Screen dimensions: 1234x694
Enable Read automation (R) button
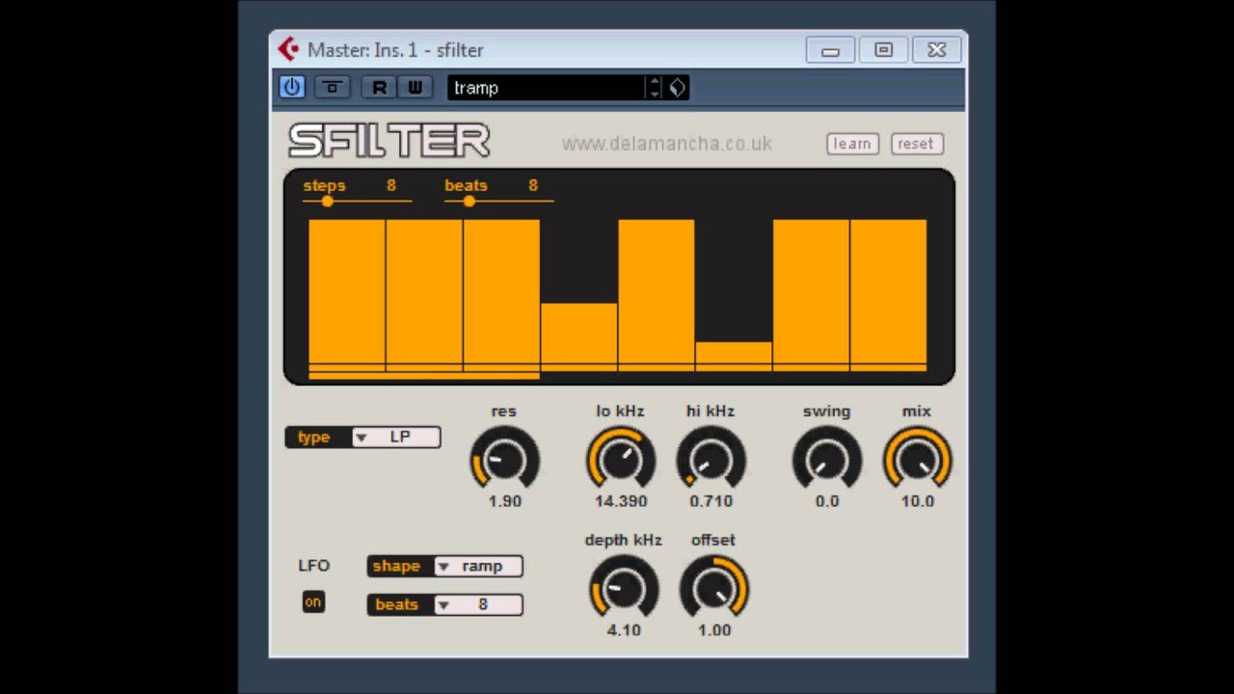tap(379, 87)
